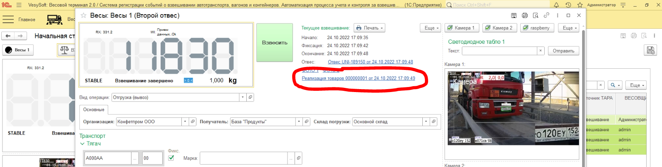Select the Основные tab
Viewport: 662px width, 167px height.
tap(94, 110)
